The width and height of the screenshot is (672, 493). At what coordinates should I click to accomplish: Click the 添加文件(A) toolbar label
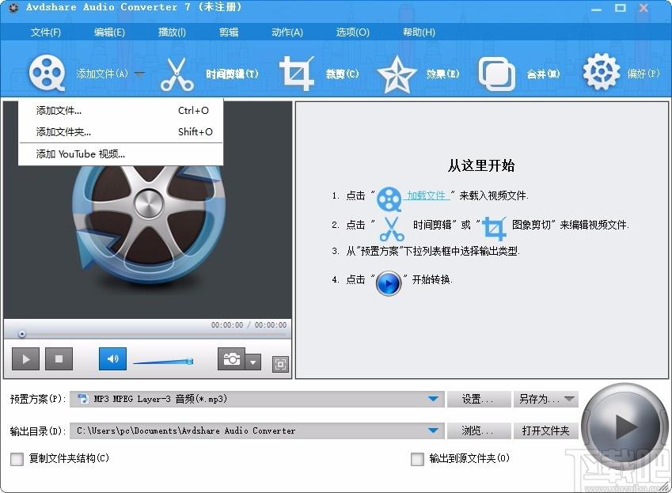point(102,74)
